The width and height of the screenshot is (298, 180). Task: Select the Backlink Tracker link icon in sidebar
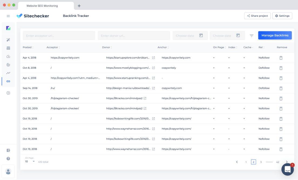[x=8, y=81]
